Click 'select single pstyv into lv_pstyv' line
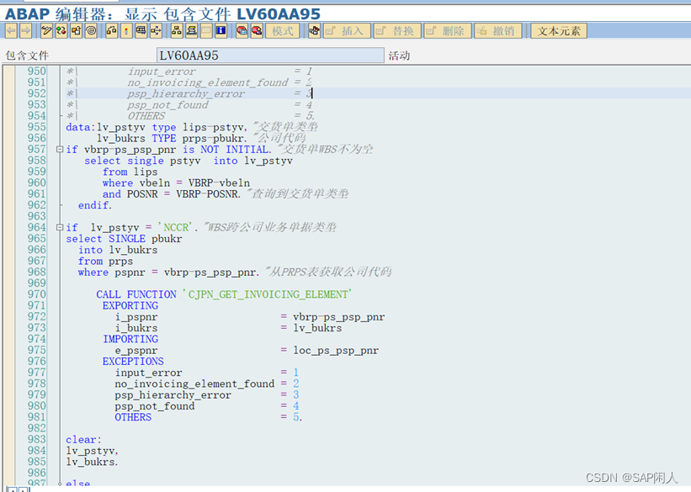Viewport: 691px width, 492px height. (189, 161)
